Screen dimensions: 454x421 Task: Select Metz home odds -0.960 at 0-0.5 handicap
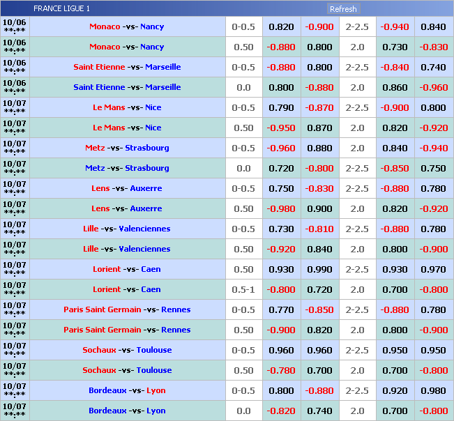point(281,148)
